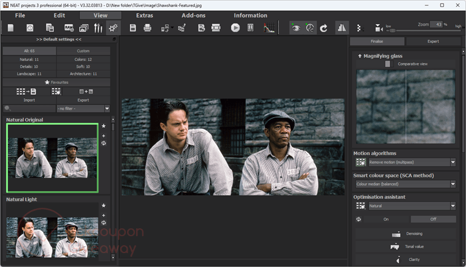Turn Optimisation assistant On

click(x=386, y=219)
